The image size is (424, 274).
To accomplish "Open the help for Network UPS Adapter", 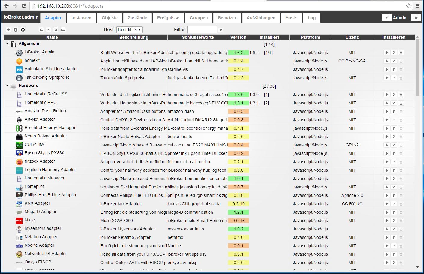I will 394,254.
